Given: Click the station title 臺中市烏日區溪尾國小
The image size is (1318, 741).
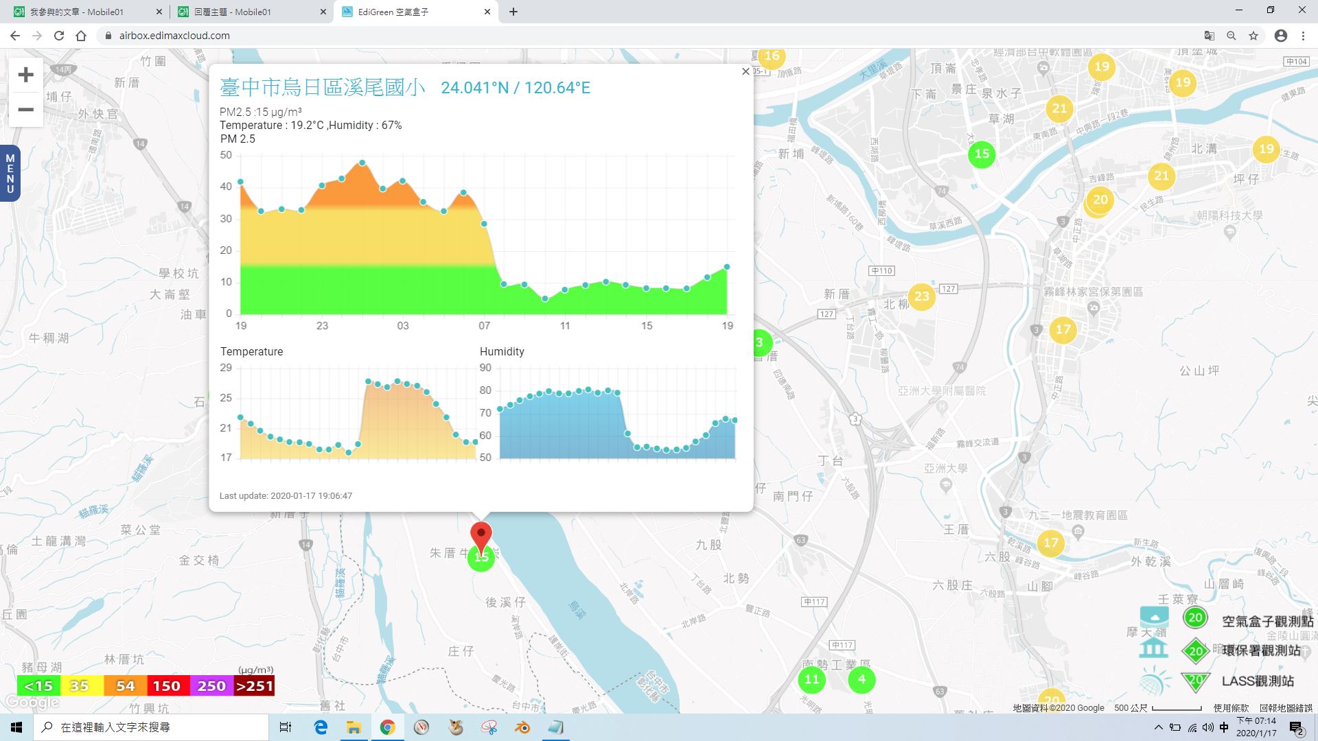Looking at the screenshot, I should pyautogui.click(x=323, y=87).
